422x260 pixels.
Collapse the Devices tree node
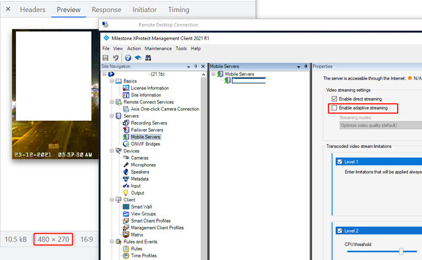pos(112,151)
